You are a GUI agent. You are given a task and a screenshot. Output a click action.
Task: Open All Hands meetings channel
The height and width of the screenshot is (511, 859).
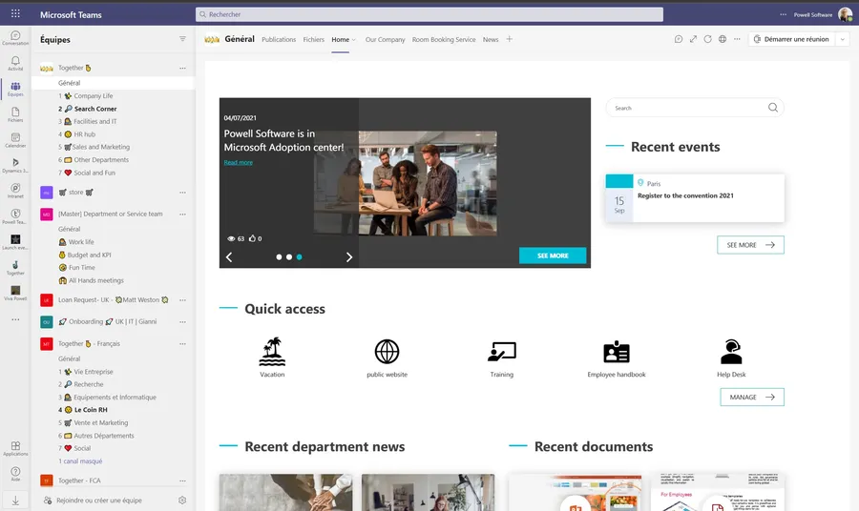[x=95, y=280]
